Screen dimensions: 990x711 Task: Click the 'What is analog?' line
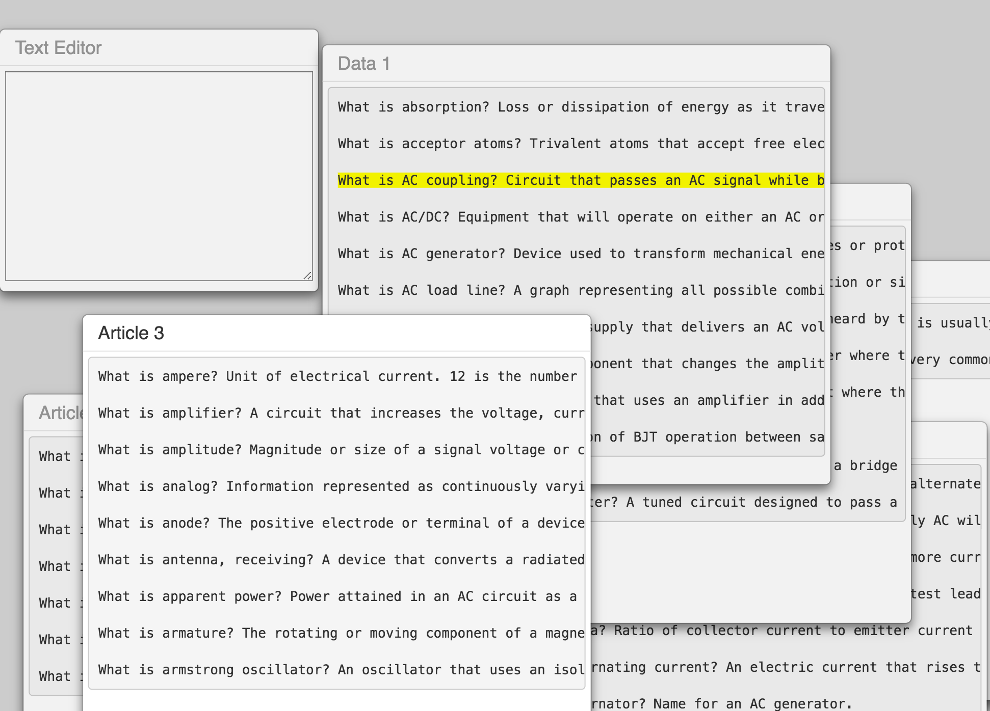[x=336, y=486]
